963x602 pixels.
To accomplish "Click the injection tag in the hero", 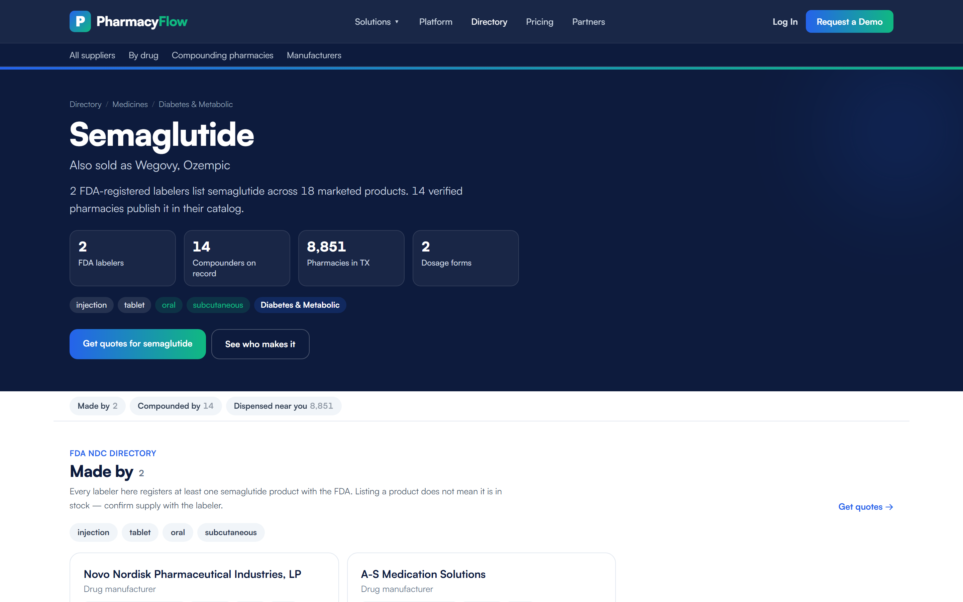I will click(x=92, y=305).
